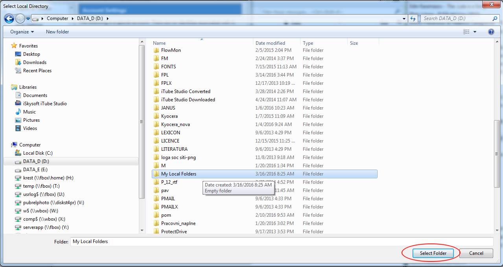The image size is (503, 267).
Task: Open Downloads in Favorites
Action: tap(35, 62)
